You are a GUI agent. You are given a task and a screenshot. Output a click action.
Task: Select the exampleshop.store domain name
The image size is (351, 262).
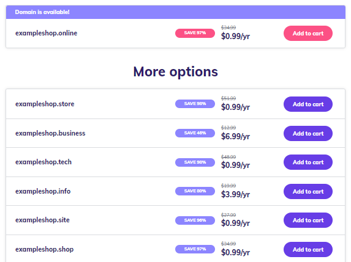pos(45,104)
